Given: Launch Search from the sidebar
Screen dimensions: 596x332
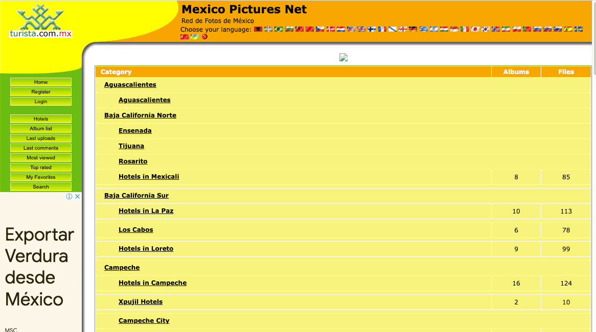Looking at the screenshot, I should [x=40, y=186].
